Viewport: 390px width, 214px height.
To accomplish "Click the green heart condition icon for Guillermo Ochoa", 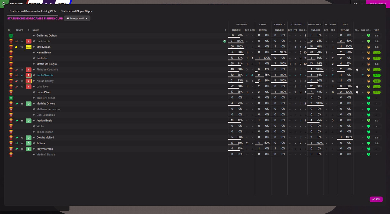I will click(x=369, y=36).
